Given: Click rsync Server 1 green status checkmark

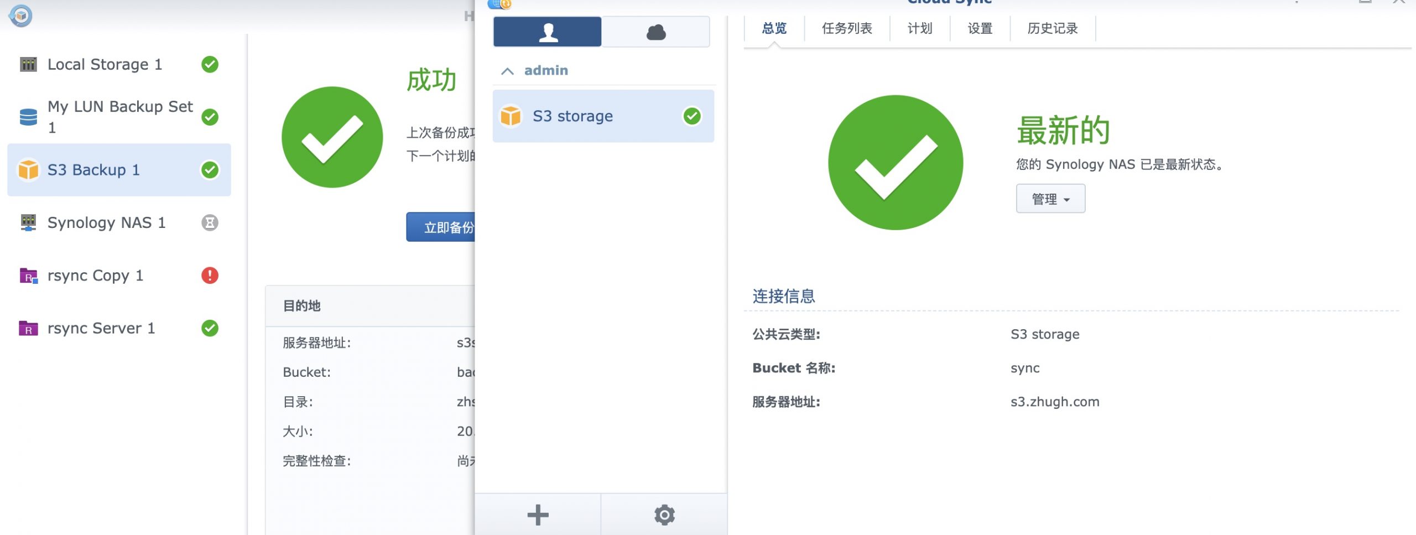Looking at the screenshot, I should (x=210, y=329).
